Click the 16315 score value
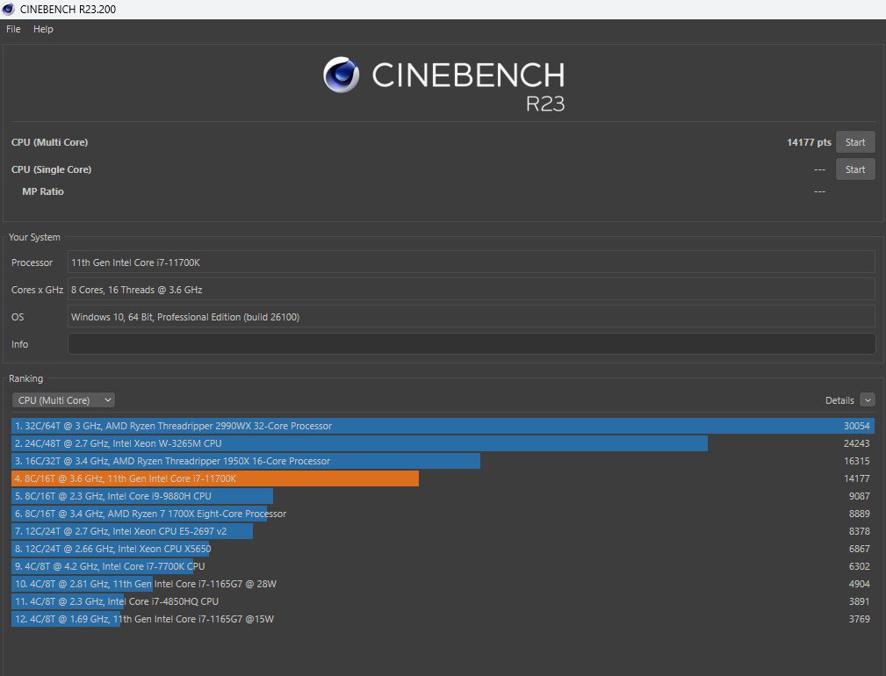Image resolution: width=886 pixels, height=676 pixels. [x=857, y=461]
